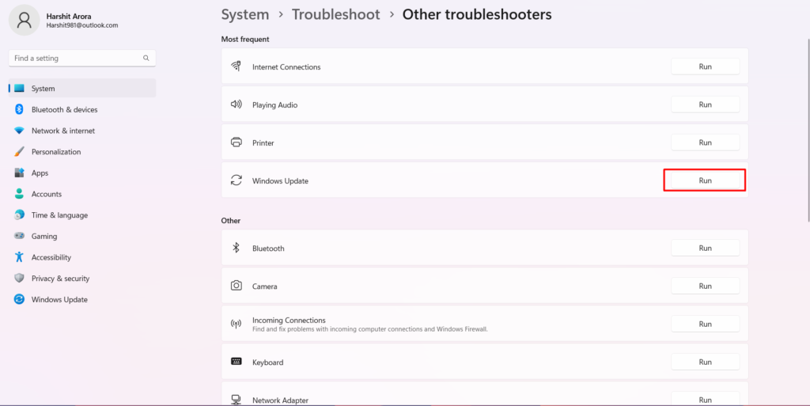Viewport: 810px width, 406px height.
Task: Click the Bluetooth & devices sidebar icon
Action: (19, 110)
